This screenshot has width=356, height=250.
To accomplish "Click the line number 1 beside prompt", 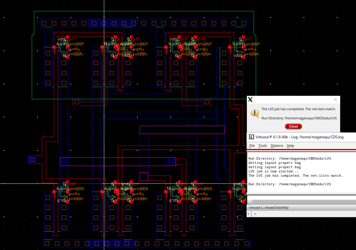I will [248, 214].
